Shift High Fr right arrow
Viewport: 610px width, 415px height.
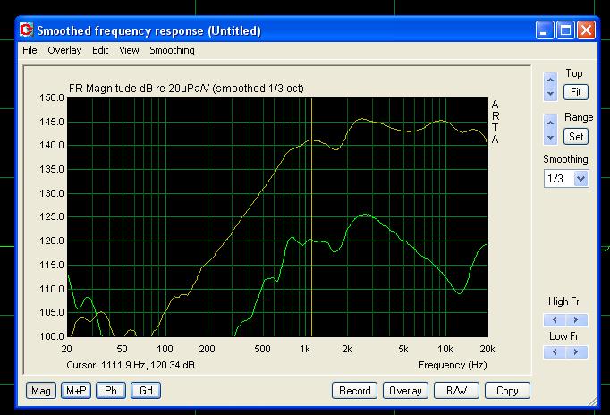point(576,319)
